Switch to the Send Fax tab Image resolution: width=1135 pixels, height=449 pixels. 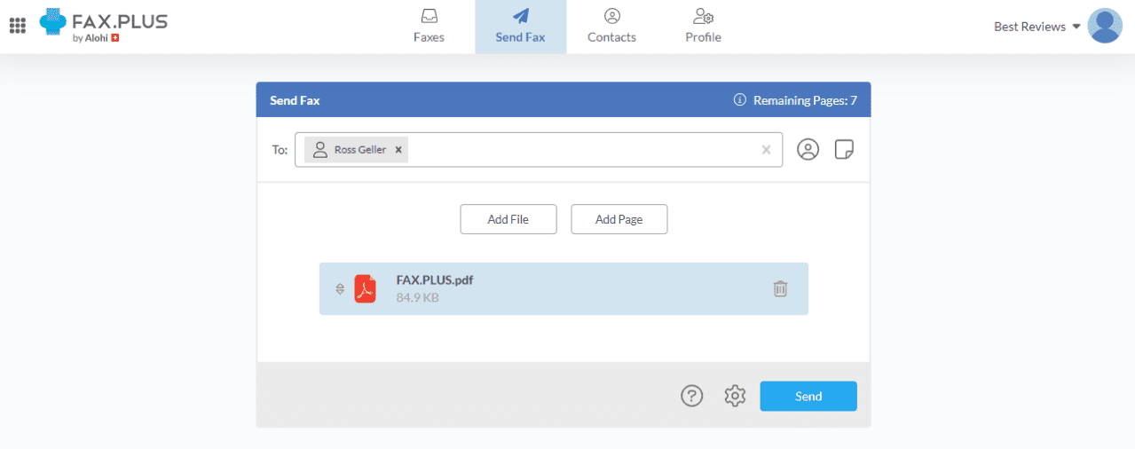pos(520,27)
